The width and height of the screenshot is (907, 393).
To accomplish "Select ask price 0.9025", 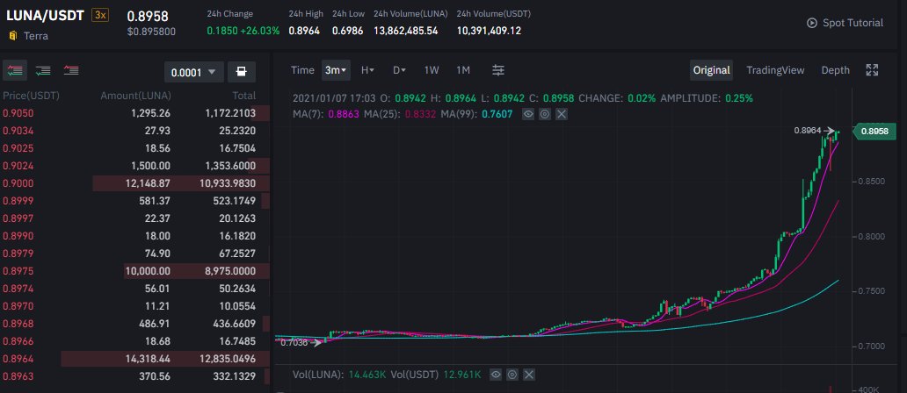I will (18, 148).
